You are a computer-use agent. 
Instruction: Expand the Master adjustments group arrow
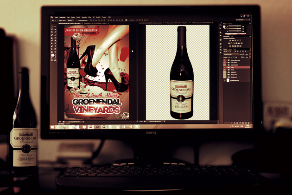[x=227, y=60]
